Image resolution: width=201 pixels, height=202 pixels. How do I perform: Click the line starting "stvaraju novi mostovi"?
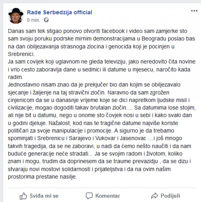[x=89, y=169]
